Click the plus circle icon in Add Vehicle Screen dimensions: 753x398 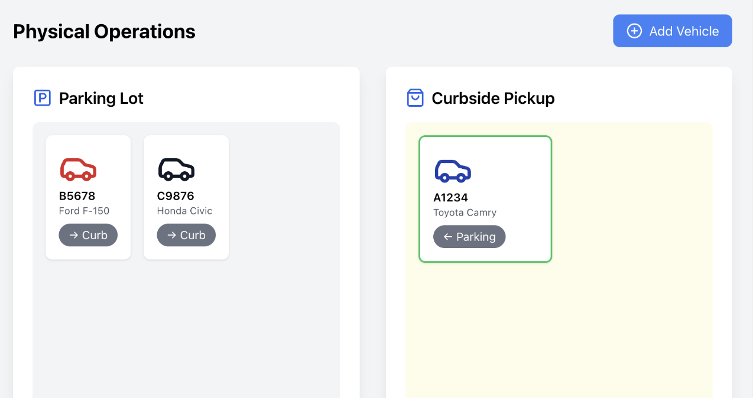click(x=634, y=31)
